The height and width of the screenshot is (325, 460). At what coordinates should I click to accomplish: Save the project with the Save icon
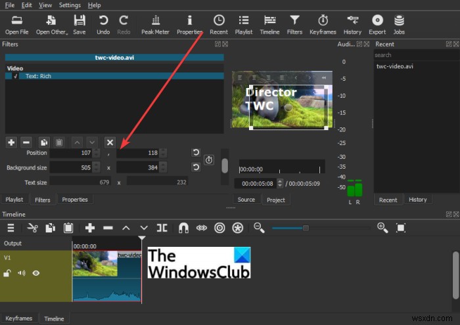(x=80, y=25)
